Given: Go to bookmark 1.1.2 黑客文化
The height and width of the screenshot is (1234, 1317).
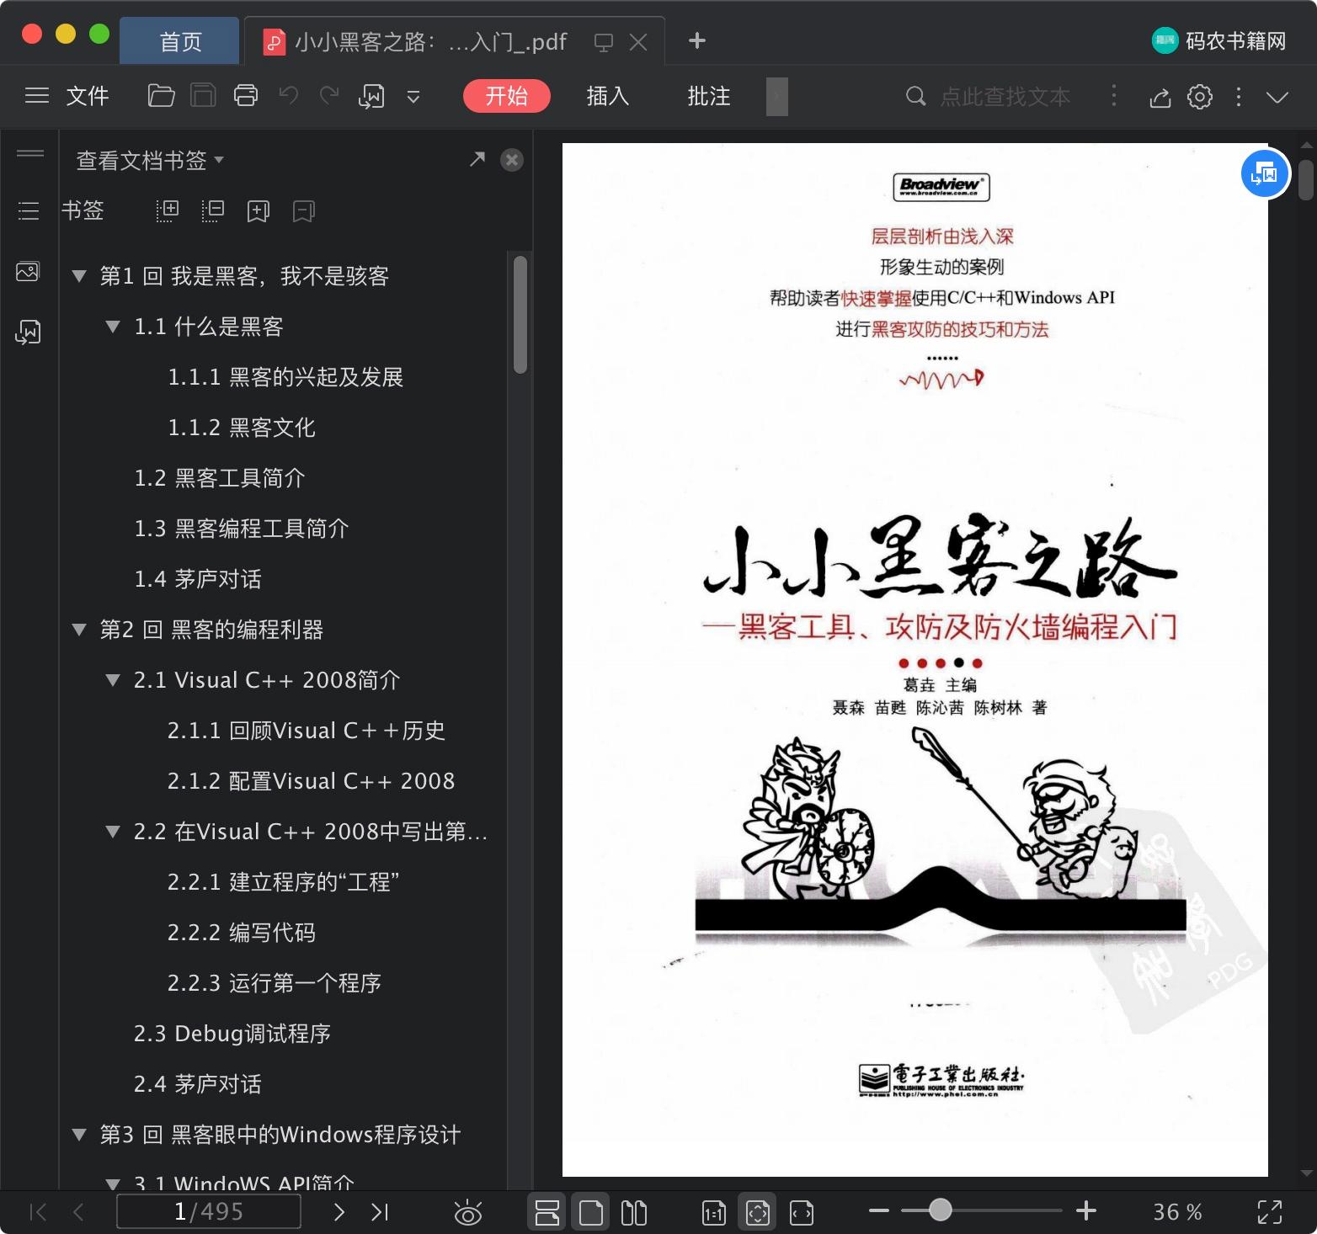Looking at the screenshot, I should coord(242,428).
